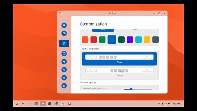Open the clock showing 11:02:33
Screen dimensions: 197x111
(x=176, y=104)
